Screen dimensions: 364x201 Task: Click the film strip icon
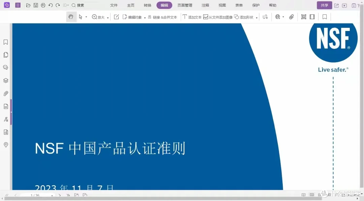pos(312,17)
